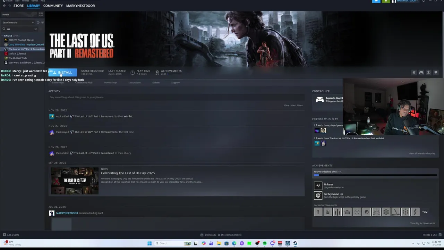Click the Install button
Image resolution: width=444 pixels, height=250 pixels.
tap(62, 72)
